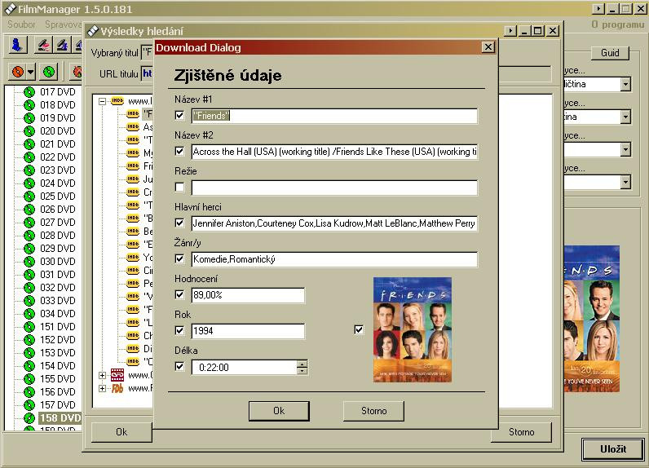The image size is (649, 468).
Task: Click the toolbar icon with pink eraser
Action: pos(44,45)
